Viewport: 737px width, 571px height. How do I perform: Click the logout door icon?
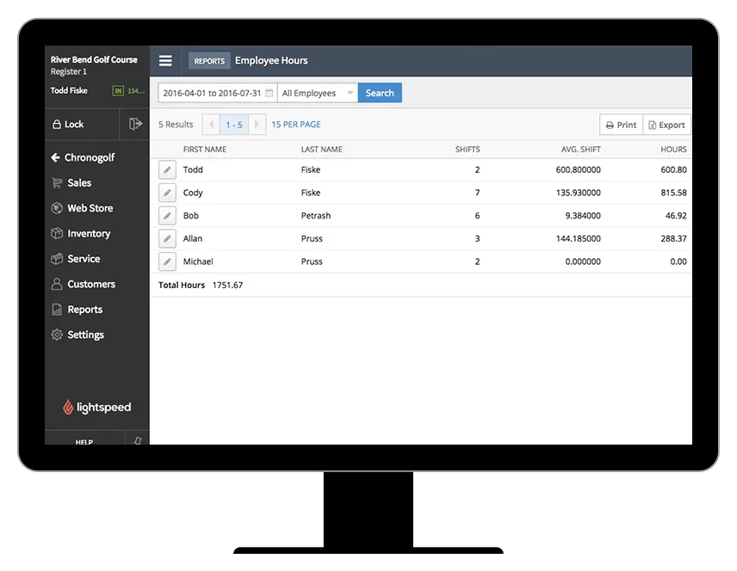pos(135,124)
